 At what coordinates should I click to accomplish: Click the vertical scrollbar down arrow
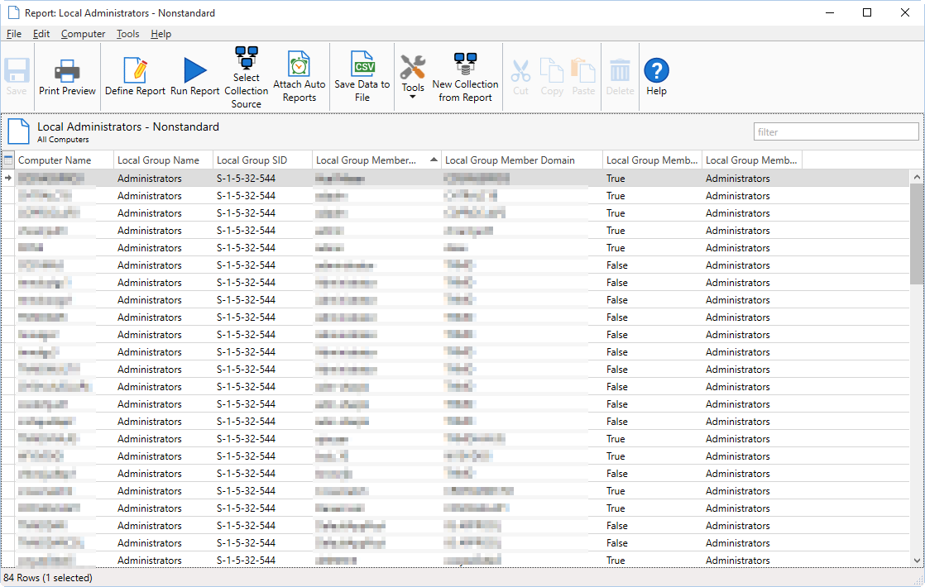[917, 561]
